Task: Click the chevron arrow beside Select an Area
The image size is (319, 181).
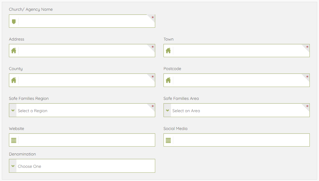Action: [167, 110]
